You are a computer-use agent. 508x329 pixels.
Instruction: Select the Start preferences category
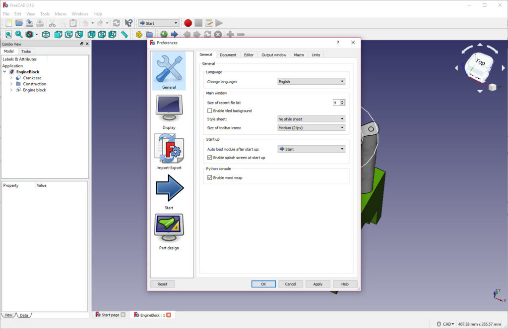tap(169, 192)
